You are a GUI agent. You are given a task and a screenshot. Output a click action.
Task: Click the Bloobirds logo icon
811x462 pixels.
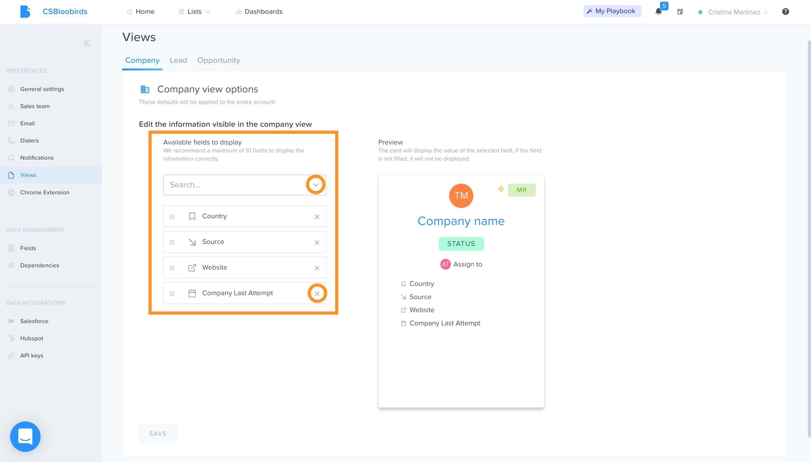tap(25, 12)
